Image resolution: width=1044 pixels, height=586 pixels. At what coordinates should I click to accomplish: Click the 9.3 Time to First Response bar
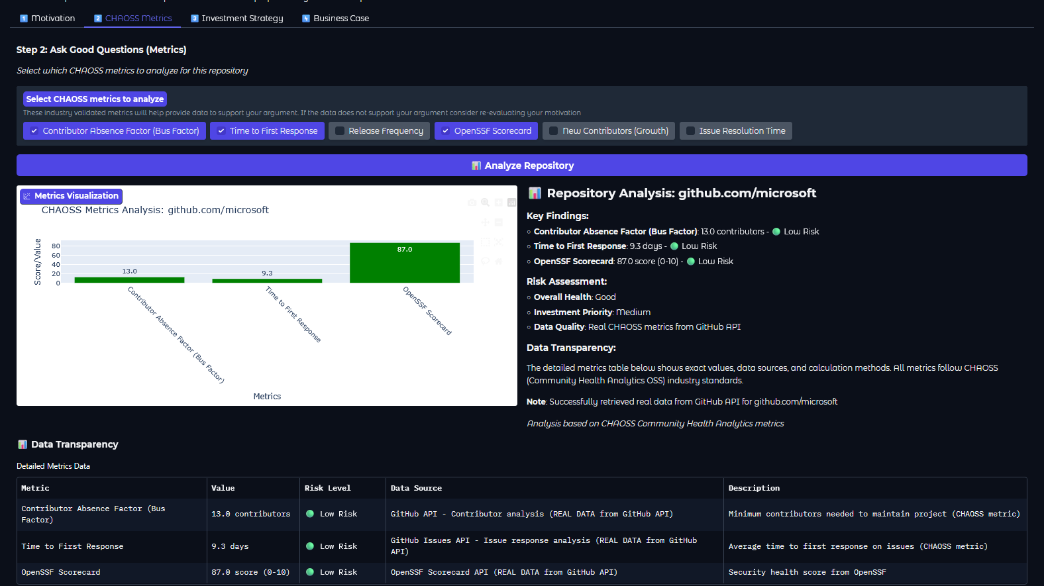[x=267, y=281]
